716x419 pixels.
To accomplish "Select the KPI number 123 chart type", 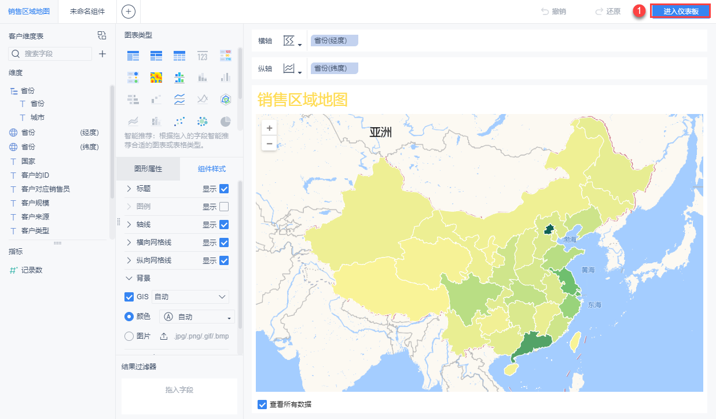I will coord(202,56).
